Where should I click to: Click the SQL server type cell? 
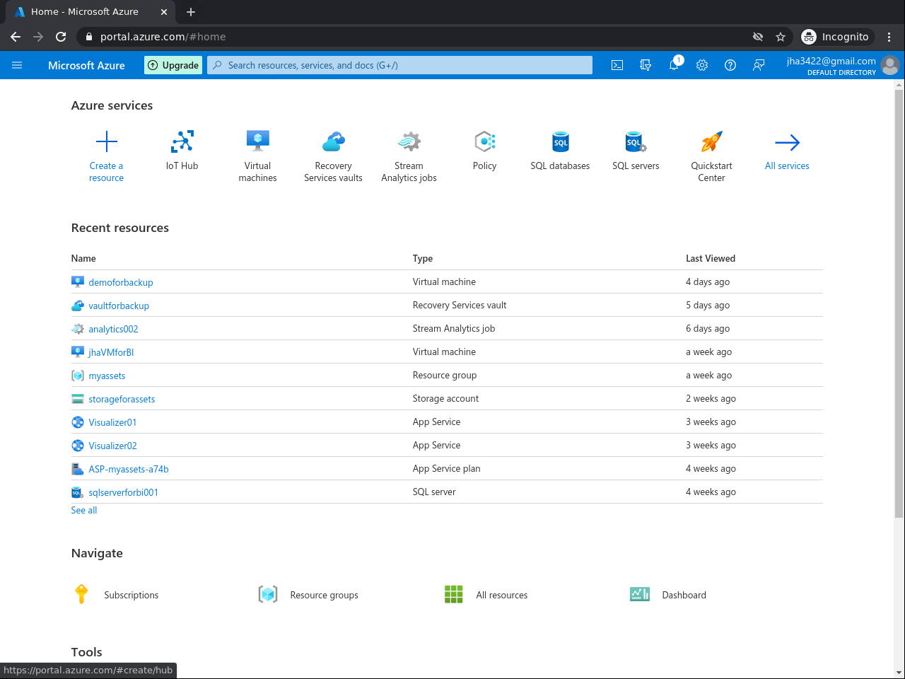coord(434,492)
